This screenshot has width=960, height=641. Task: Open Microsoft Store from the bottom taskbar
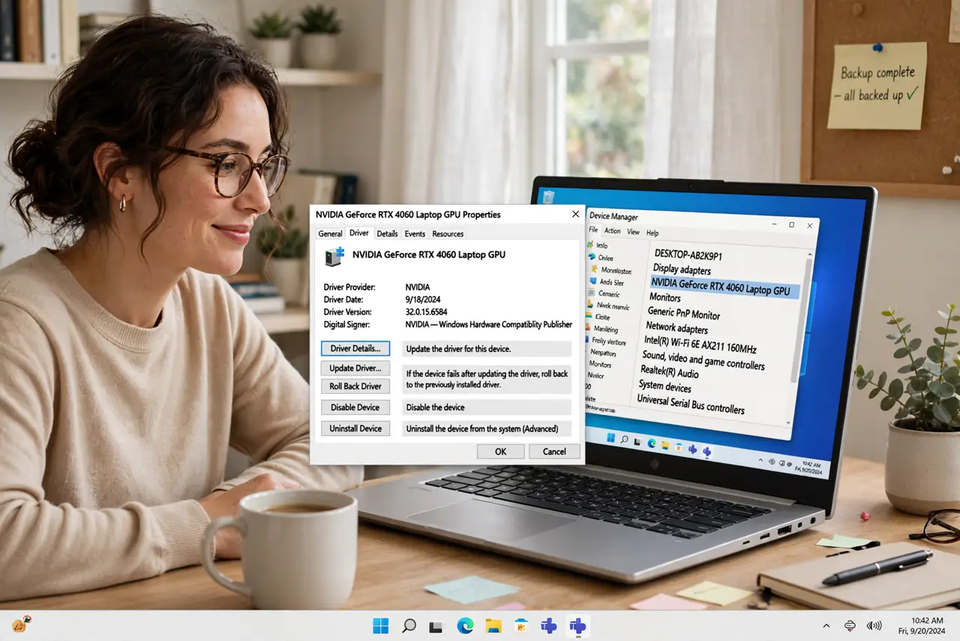520,626
